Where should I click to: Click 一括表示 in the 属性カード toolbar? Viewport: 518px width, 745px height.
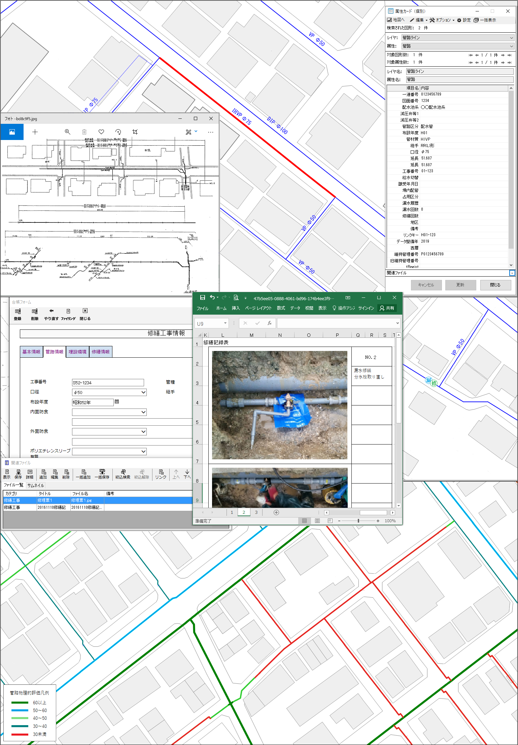tap(485, 20)
